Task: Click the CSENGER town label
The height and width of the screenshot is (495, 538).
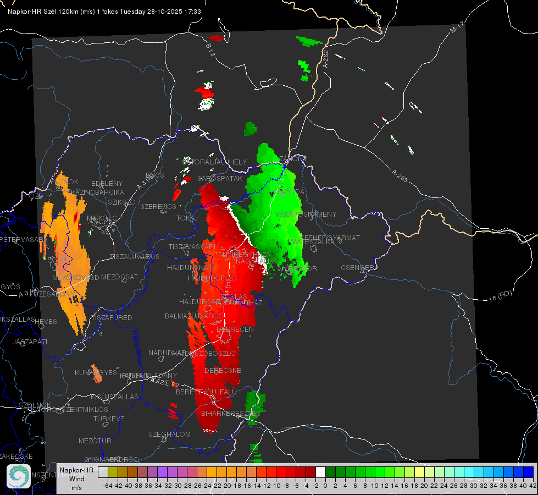Action: [358, 268]
